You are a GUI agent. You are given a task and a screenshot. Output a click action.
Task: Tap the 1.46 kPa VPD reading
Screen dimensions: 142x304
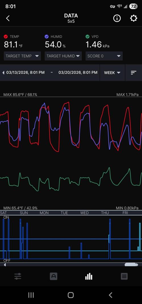coord(97,45)
